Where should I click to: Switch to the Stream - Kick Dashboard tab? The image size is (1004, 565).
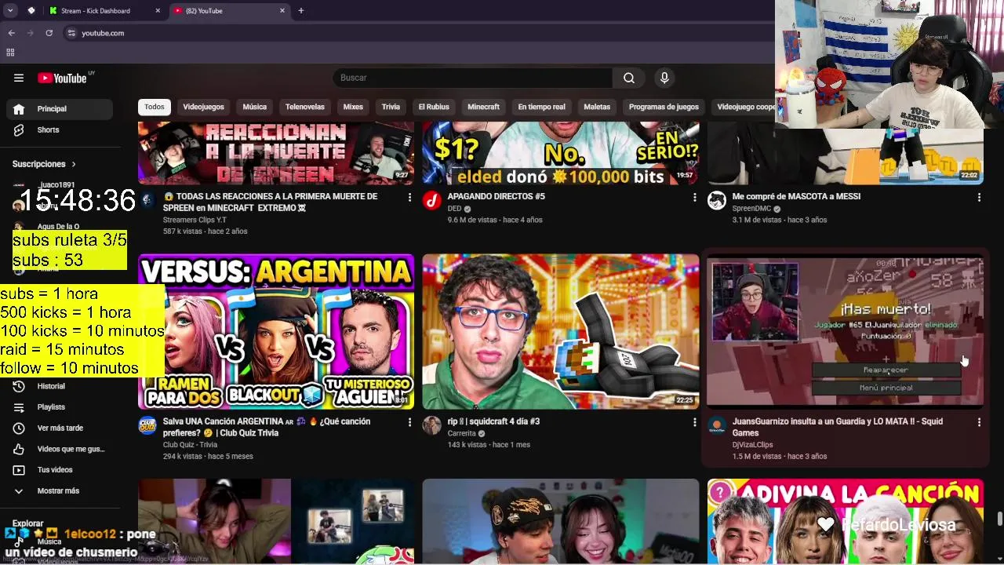(x=105, y=11)
